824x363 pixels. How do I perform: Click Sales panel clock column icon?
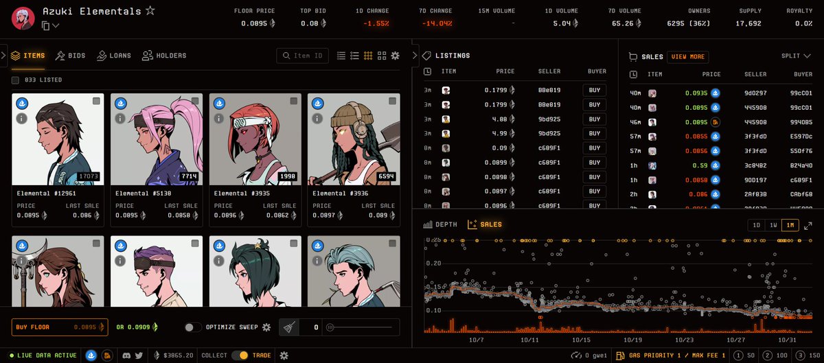[x=633, y=74]
